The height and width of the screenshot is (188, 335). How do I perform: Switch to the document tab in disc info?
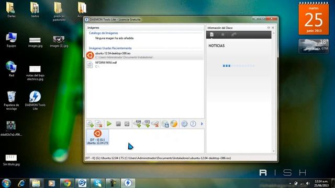coord(211,34)
